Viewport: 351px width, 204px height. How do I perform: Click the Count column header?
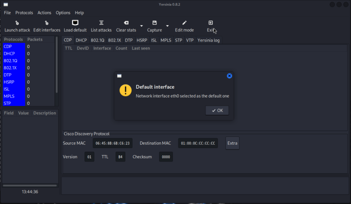pos(121,48)
